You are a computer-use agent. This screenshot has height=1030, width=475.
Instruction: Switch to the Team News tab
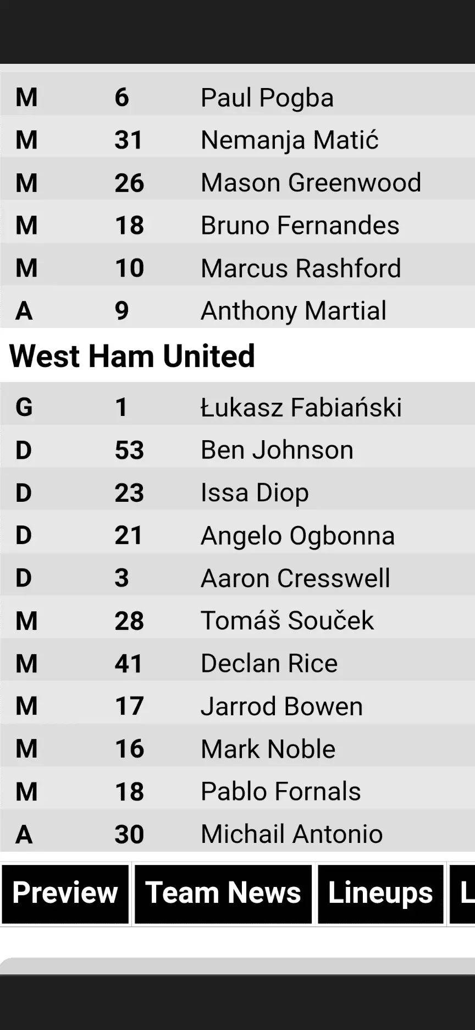click(223, 892)
